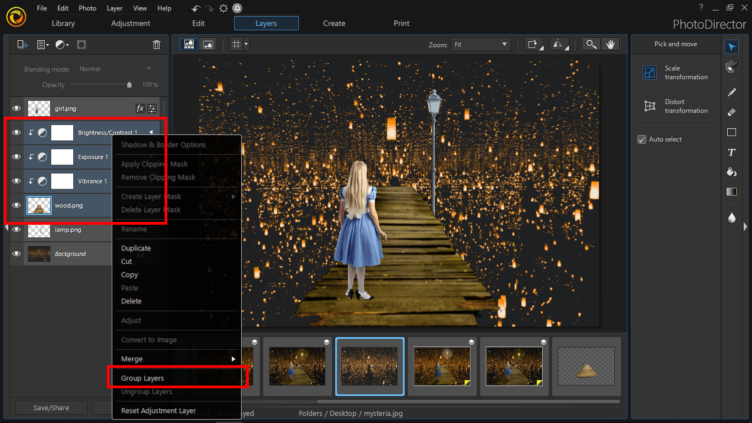Image resolution: width=752 pixels, height=423 pixels.
Task: Expand right panel collapse arrow
Action: click(745, 226)
